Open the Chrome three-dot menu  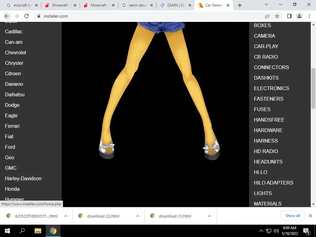pos(309,16)
